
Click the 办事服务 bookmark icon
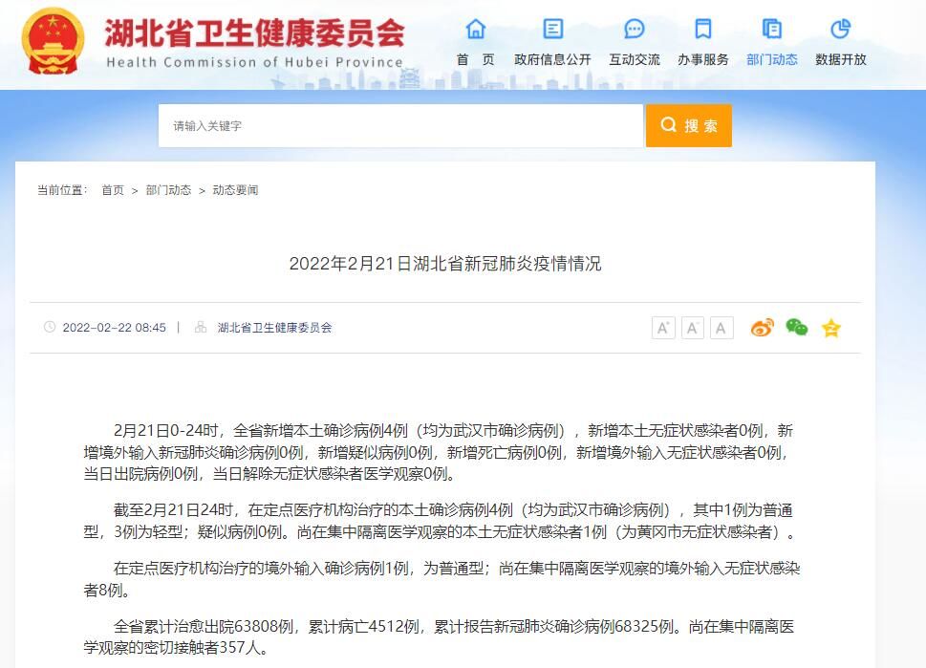coord(703,30)
